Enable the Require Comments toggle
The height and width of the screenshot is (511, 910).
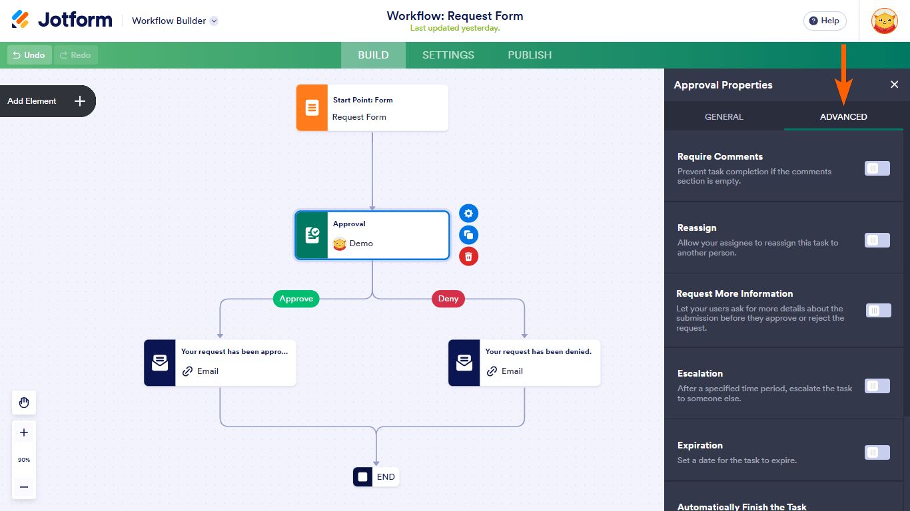tap(877, 168)
